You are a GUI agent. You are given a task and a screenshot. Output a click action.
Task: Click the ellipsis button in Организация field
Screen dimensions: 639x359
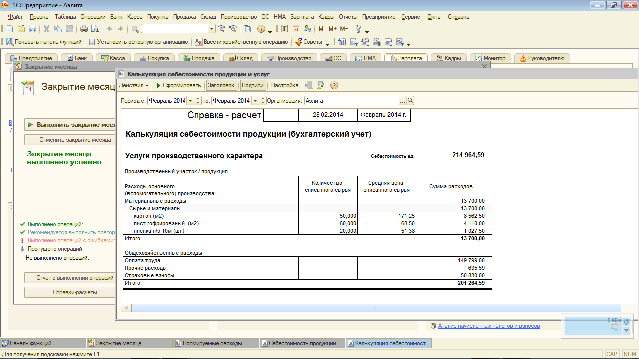(403, 101)
